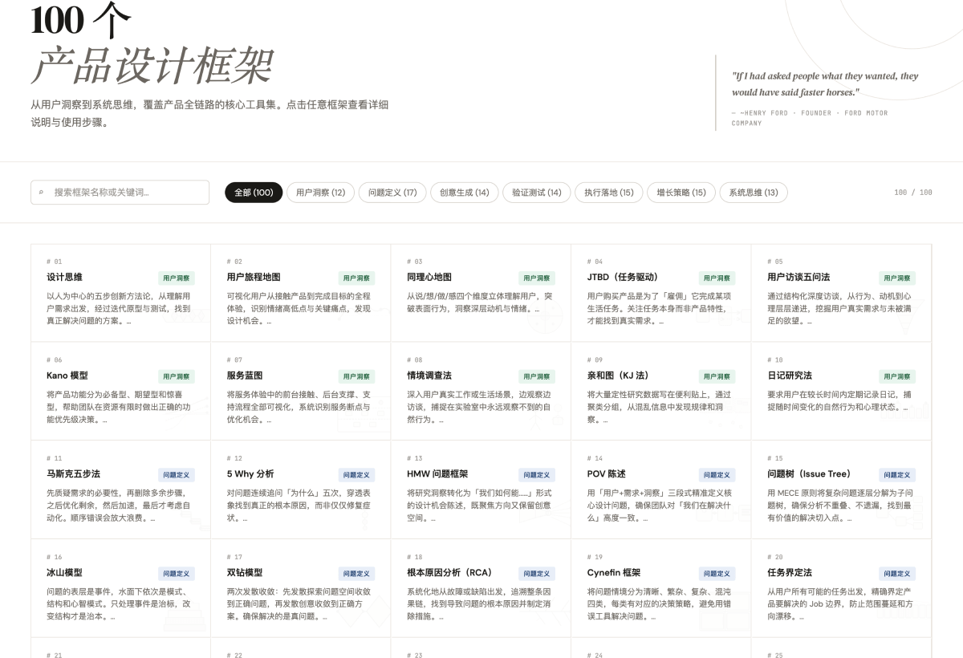Open the Kano 模型 card
Viewport: 963px width, 658px height.
tap(67, 376)
